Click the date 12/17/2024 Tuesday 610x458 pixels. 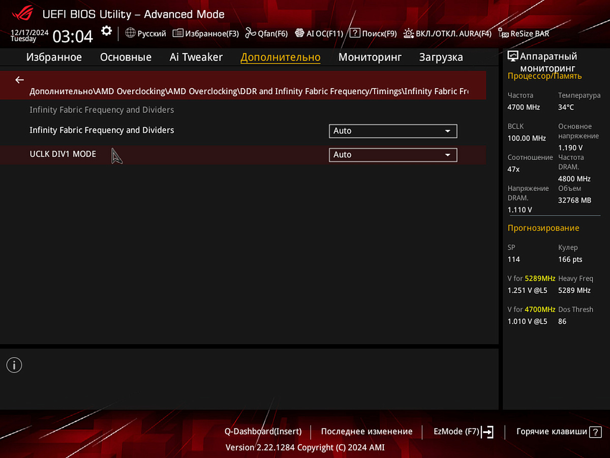pyautogui.click(x=29, y=36)
